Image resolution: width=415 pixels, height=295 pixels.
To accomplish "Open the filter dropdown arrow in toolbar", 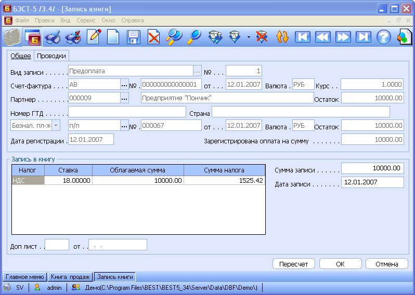I will tap(249, 37).
